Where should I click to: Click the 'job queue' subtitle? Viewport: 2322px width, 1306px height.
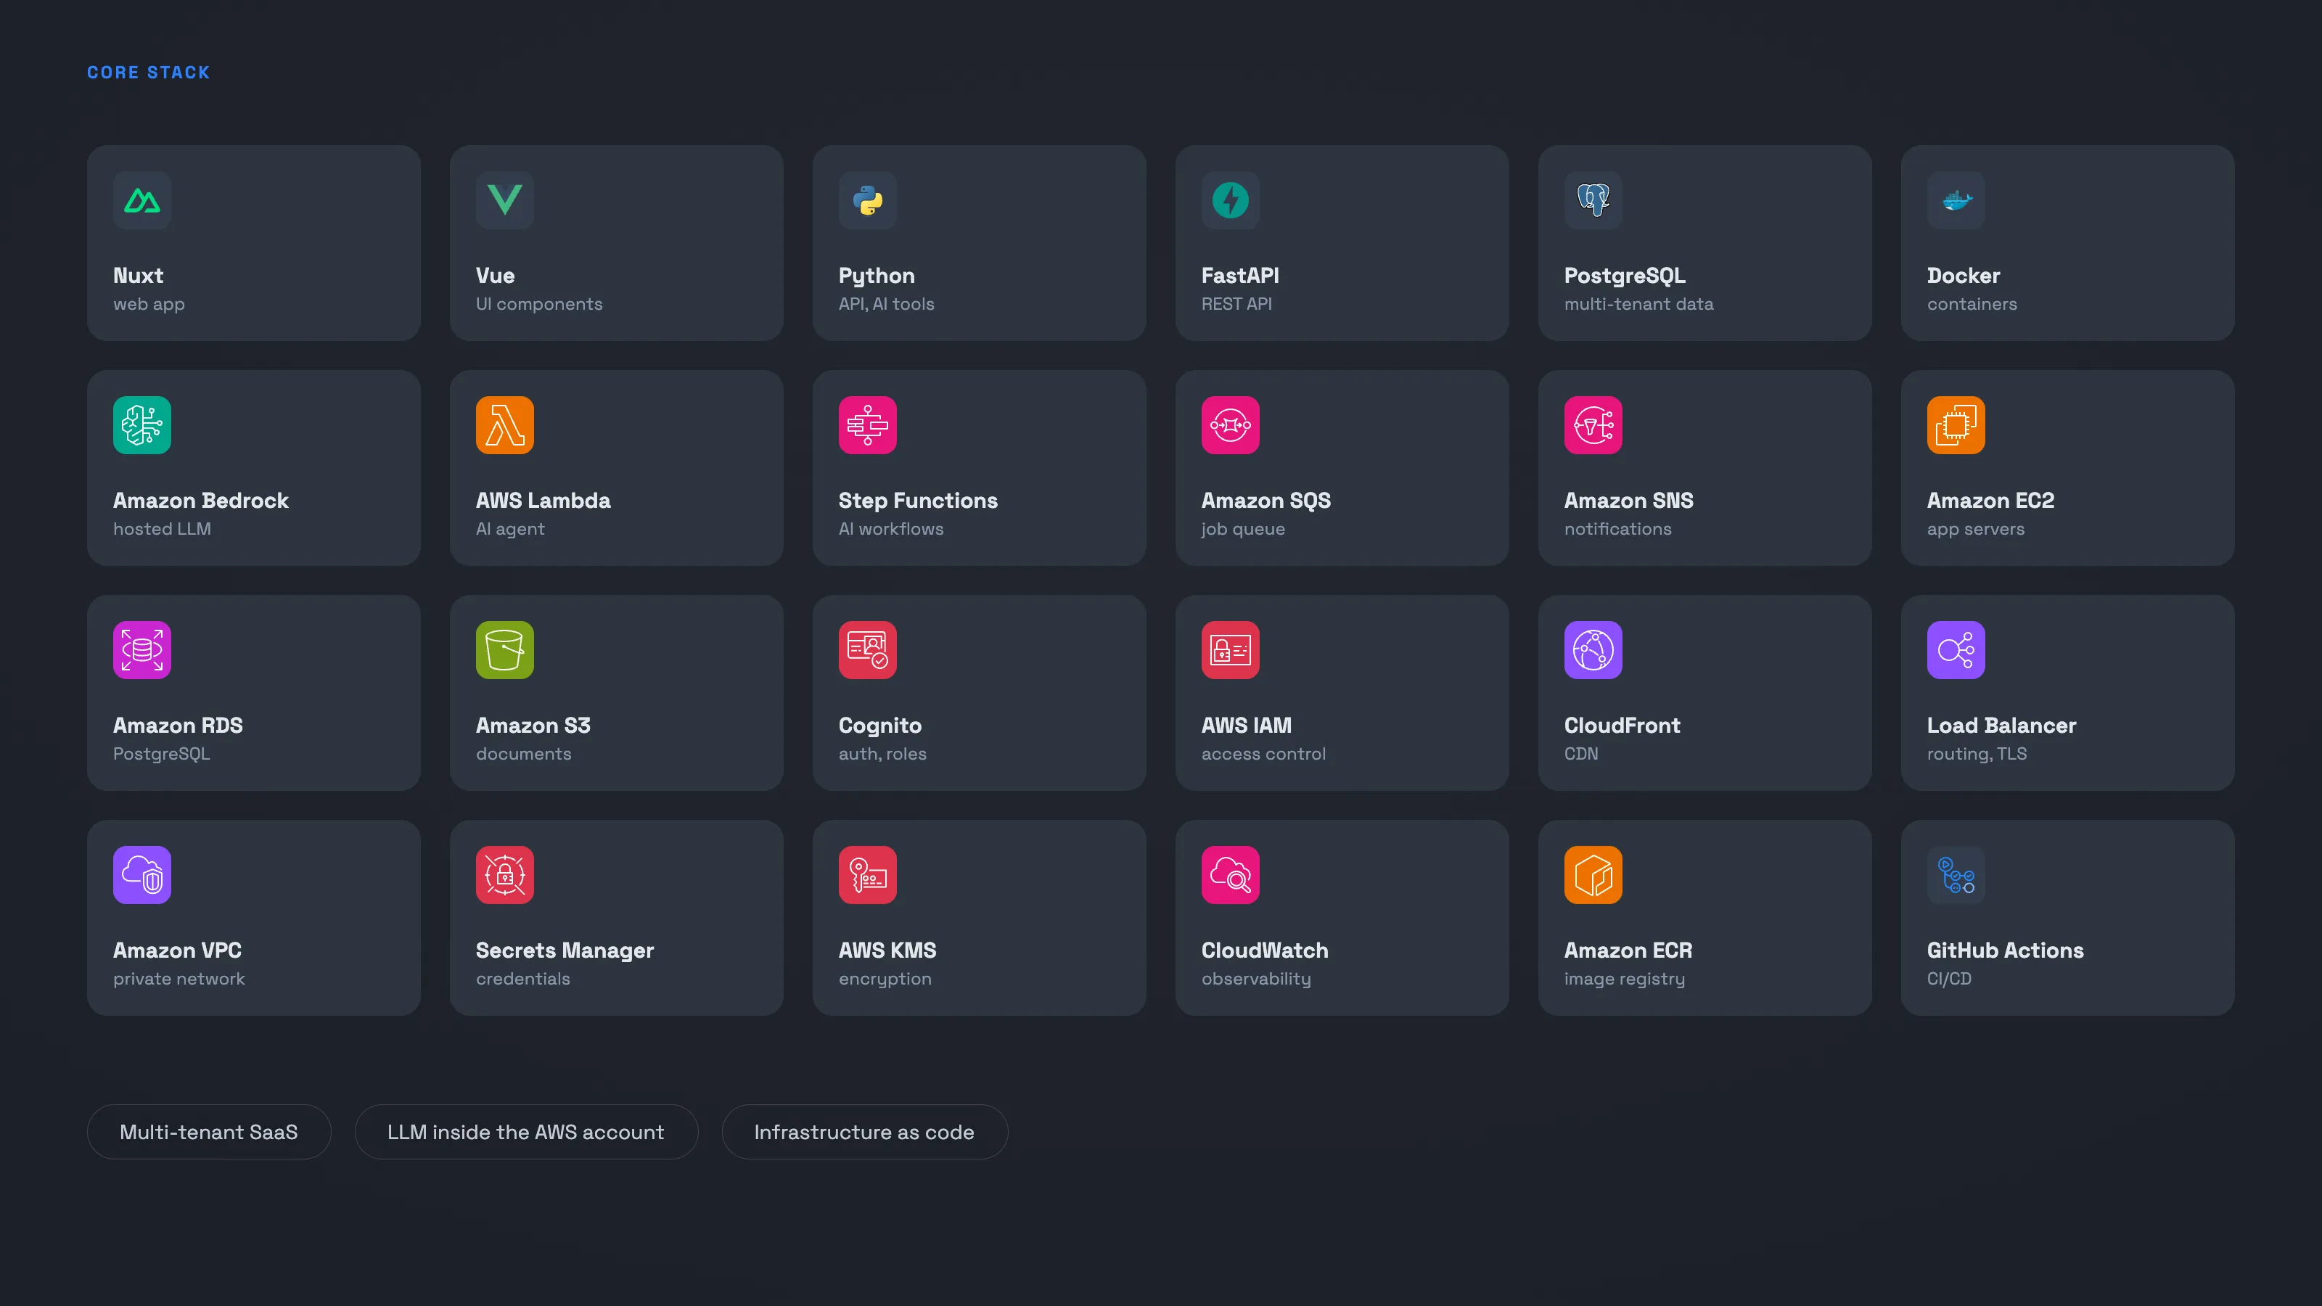1243,530
